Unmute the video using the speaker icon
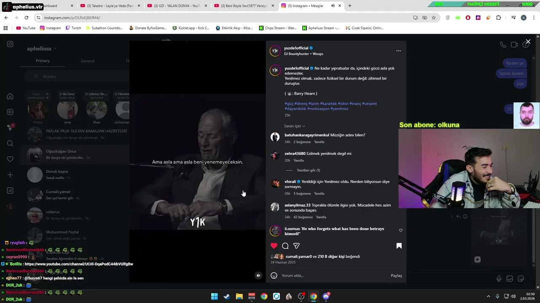Screen dimensions: 540x303 pyautogui.click(x=259, y=276)
